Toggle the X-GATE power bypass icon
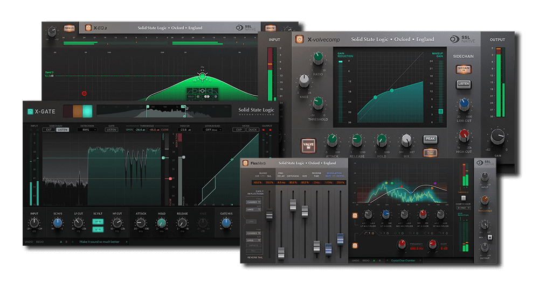 pos(30,111)
